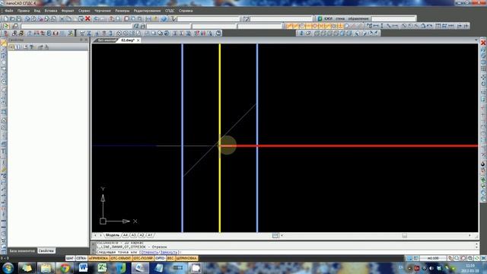Open the scale m1:100 dropdown
The height and width of the screenshot is (274, 487).
pyautogui.click(x=434, y=258)
